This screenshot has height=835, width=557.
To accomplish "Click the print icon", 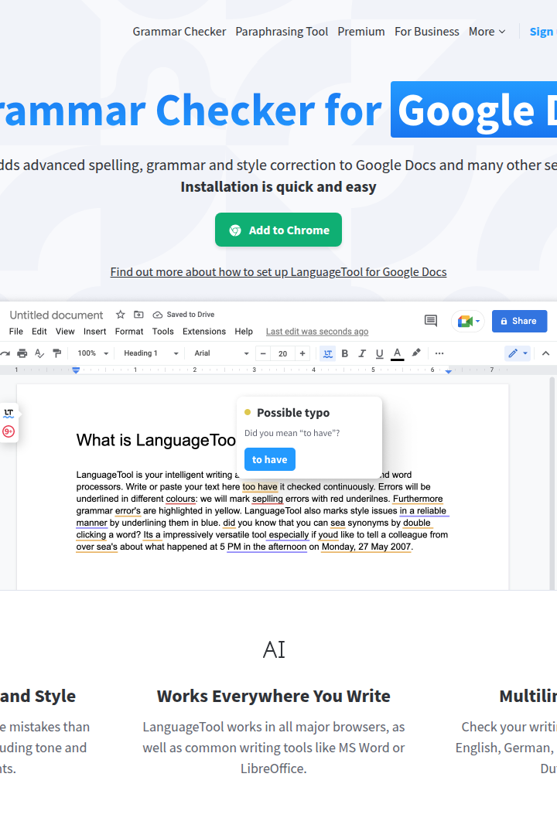I will click(x=22, y=353).
